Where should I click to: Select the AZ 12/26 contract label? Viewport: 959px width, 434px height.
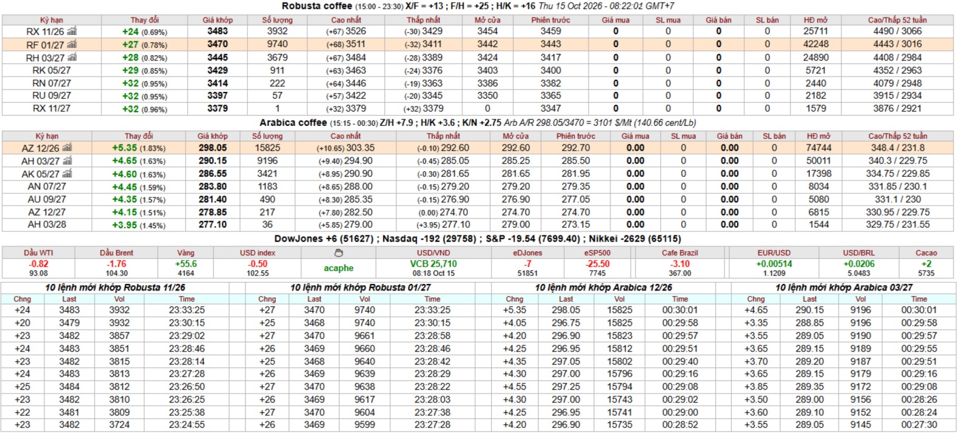41,148
